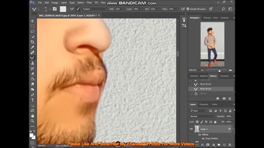Create new snapshot camera icon in History
This screenshot has width=264, height=148.
[224, 99]
